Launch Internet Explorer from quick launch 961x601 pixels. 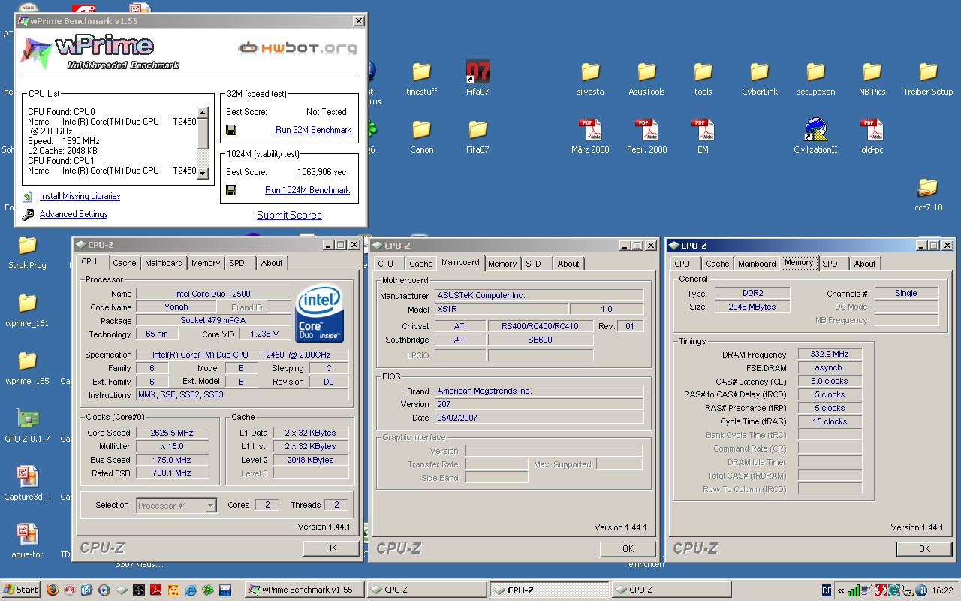[x=191, y=590]
